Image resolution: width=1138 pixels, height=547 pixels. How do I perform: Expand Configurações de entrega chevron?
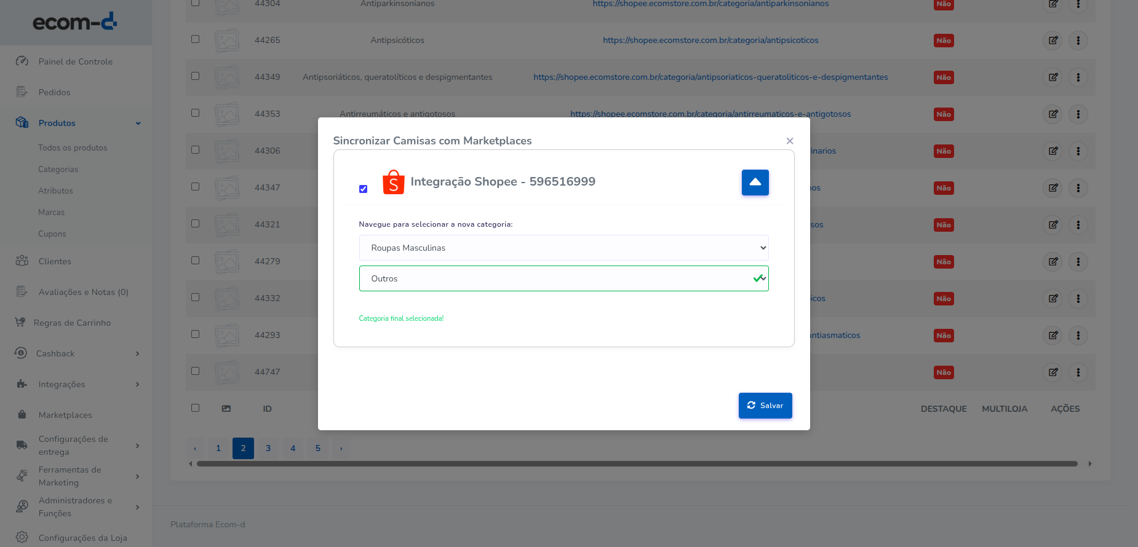[x=138, y=446]
